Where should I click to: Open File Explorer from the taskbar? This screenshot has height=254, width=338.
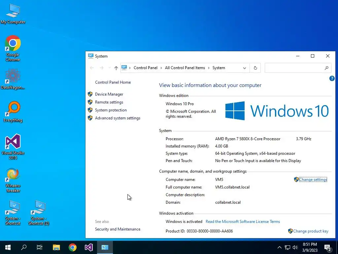coord(56,247)
